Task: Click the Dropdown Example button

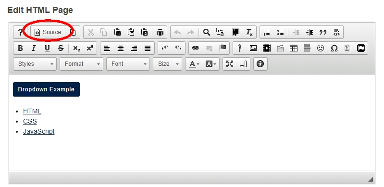Action: click(x=46, y=89)
